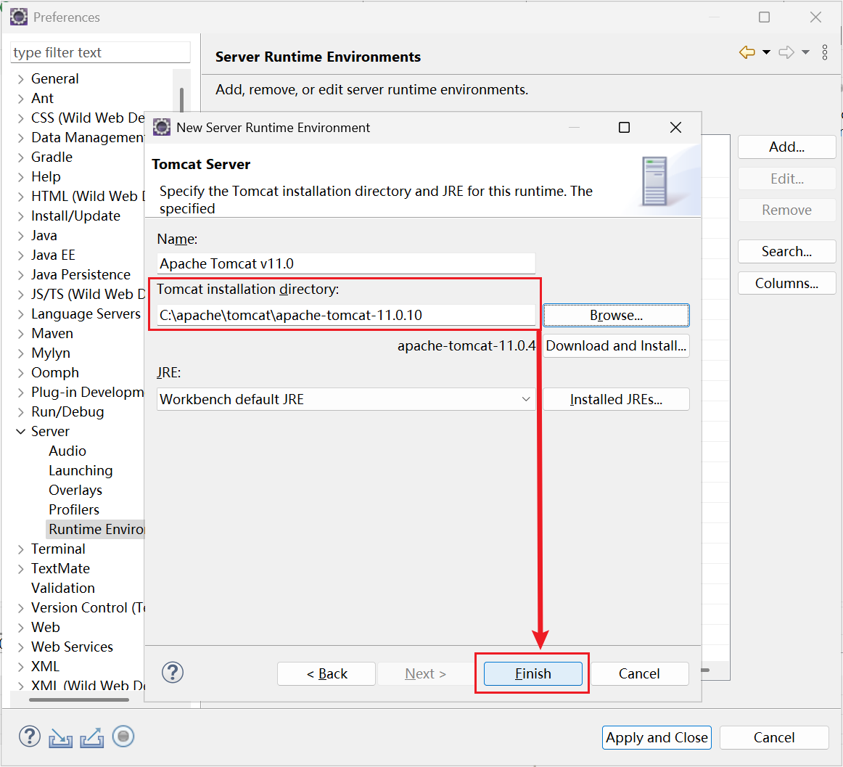Image resolution: width=843 pixels, height=767 pixels.
Task: Go back with the yellow arrow icon
Action: 747,52
